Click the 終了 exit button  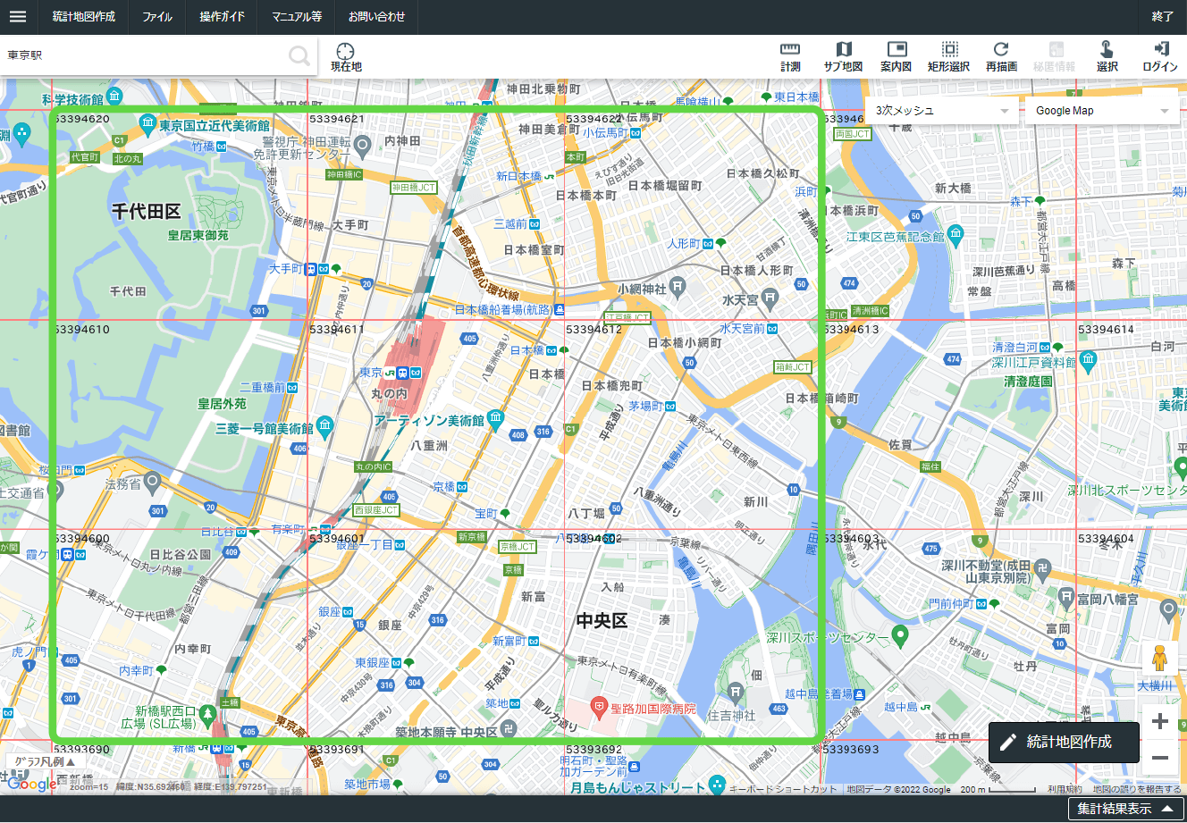coord(1162,17)
